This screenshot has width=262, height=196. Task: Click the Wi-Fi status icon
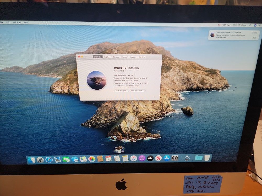click(224, 25)
